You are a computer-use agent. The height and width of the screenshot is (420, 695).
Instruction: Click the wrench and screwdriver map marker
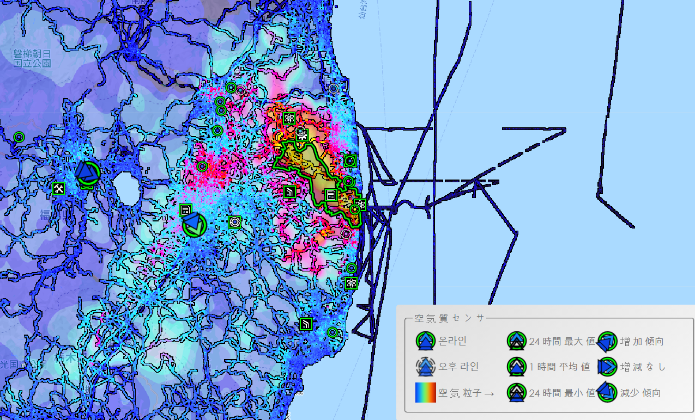tap(59, 188)
